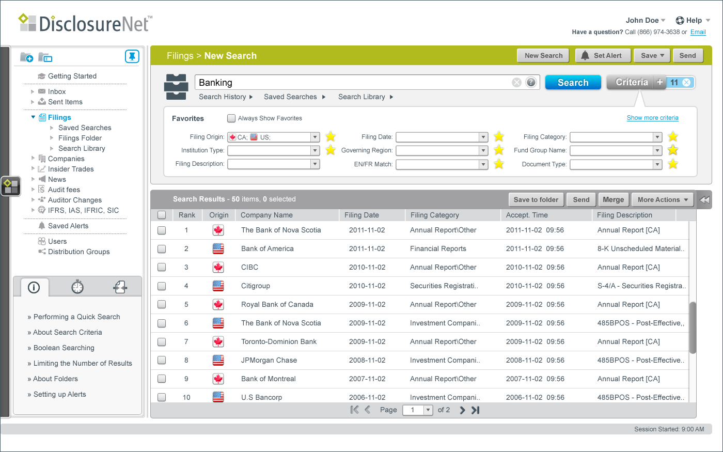The width and height of the screenshot is (723, 452).
Task: Click the Filing Origin favorite star
Action: [x=331, y=137]
